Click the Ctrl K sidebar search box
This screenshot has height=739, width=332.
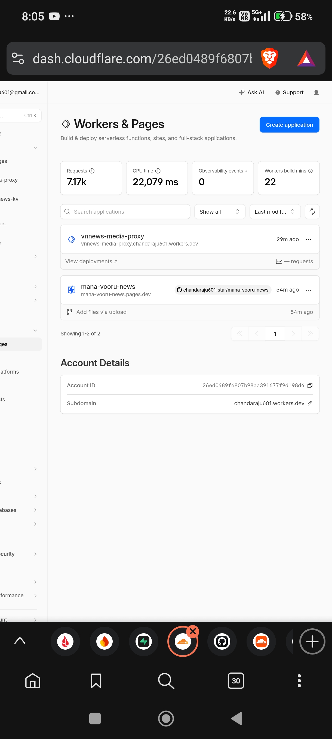coord(20,115)
